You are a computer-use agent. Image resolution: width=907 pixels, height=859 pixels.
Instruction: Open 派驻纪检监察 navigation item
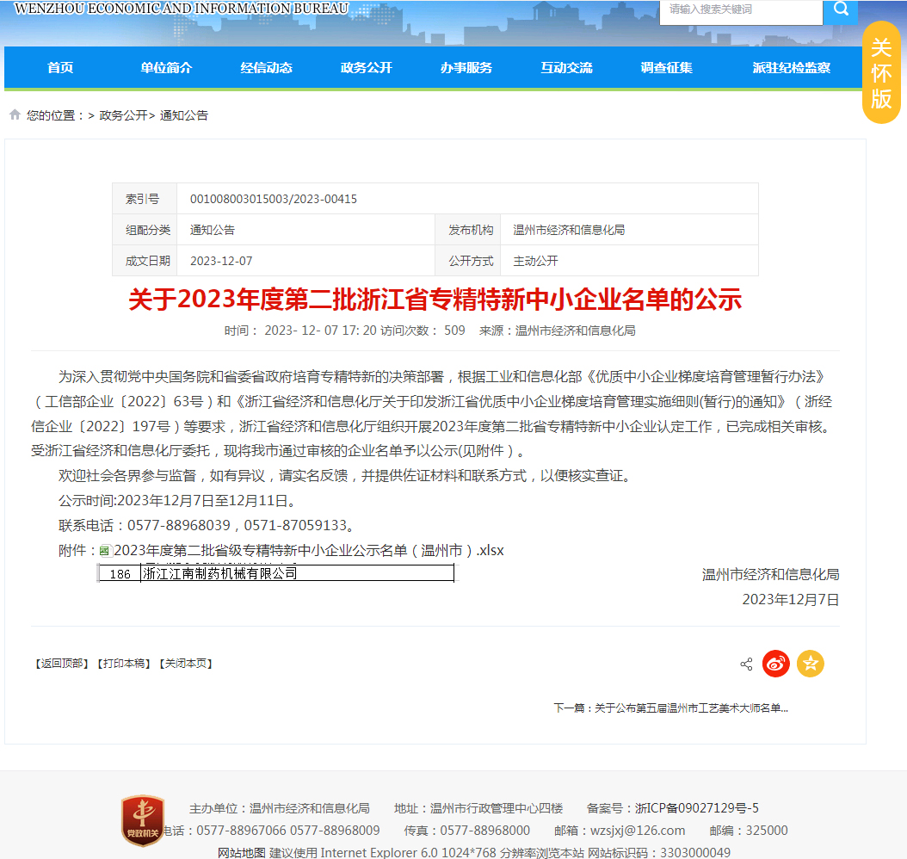pyautogui.click(x=791, y=68)
